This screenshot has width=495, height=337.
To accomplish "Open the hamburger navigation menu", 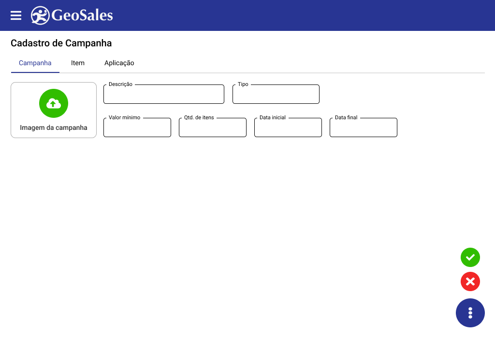I will coord(16,15).
